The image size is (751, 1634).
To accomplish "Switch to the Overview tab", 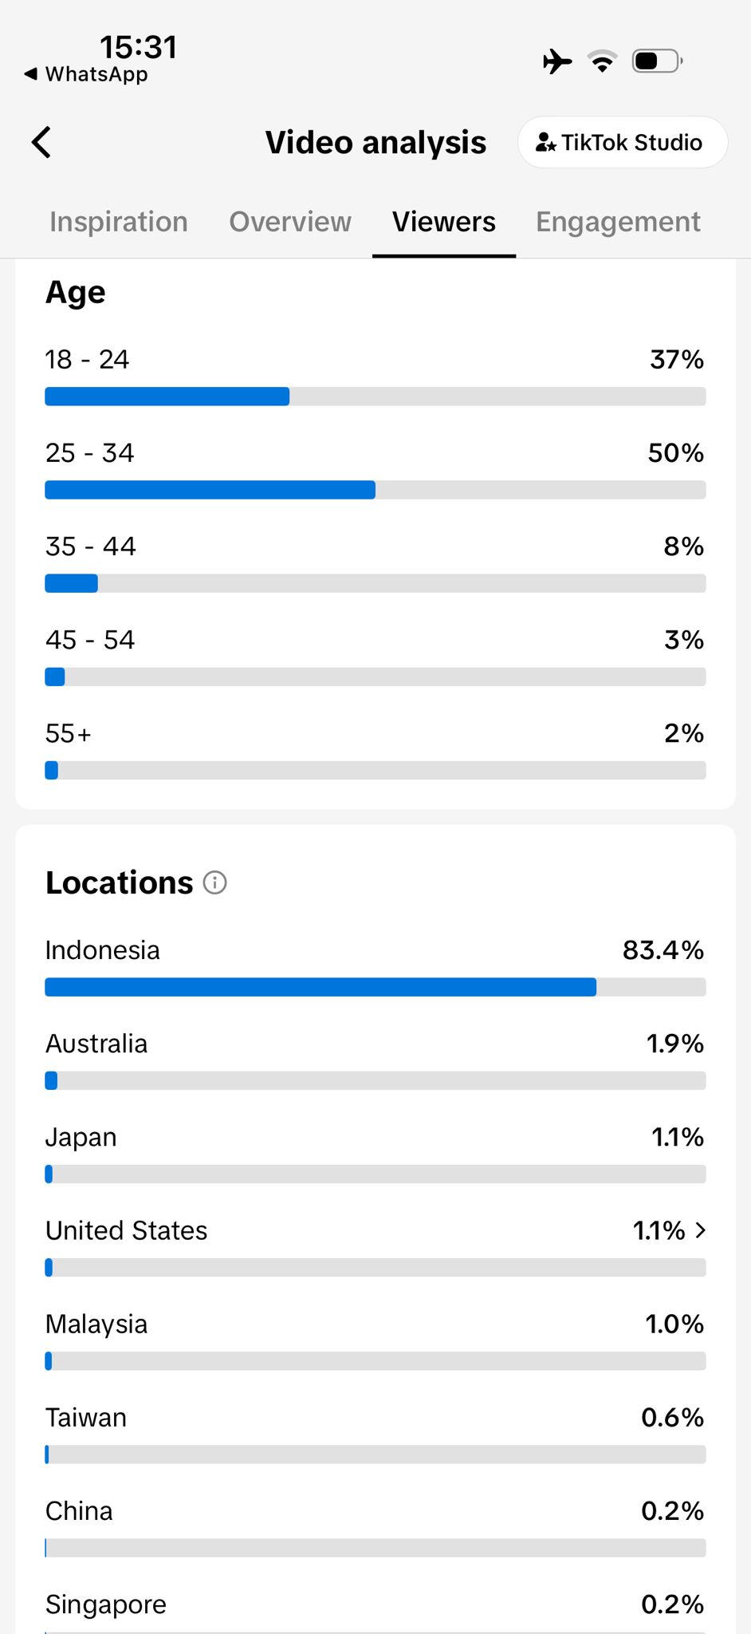I will coord(290,222).
